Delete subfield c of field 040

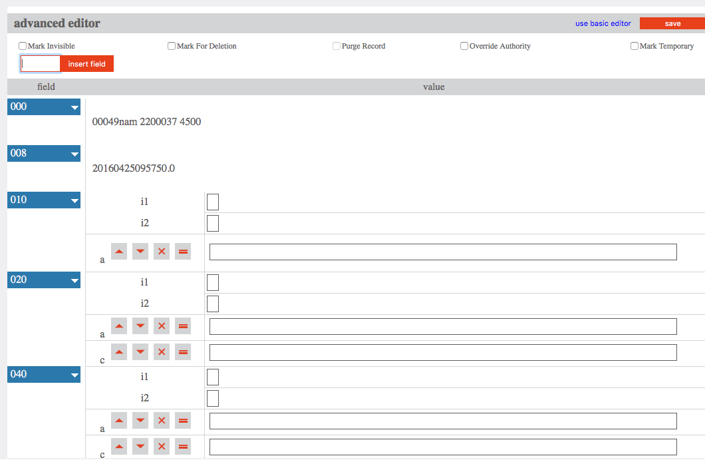162,447
